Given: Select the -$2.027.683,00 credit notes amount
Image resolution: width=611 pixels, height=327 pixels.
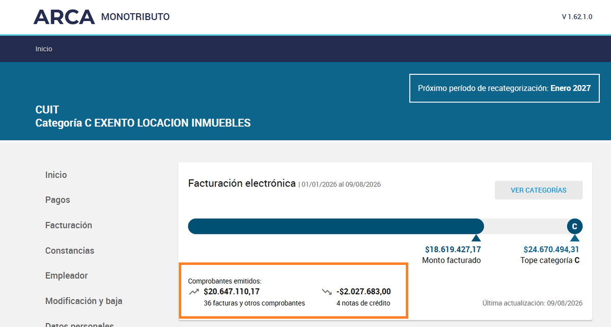Looking at the screenshot, I should [x=364, y=292].
